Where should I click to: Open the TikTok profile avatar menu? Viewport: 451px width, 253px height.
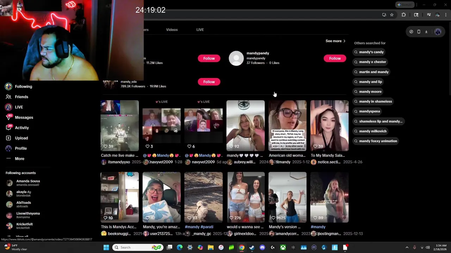(438, 32)
